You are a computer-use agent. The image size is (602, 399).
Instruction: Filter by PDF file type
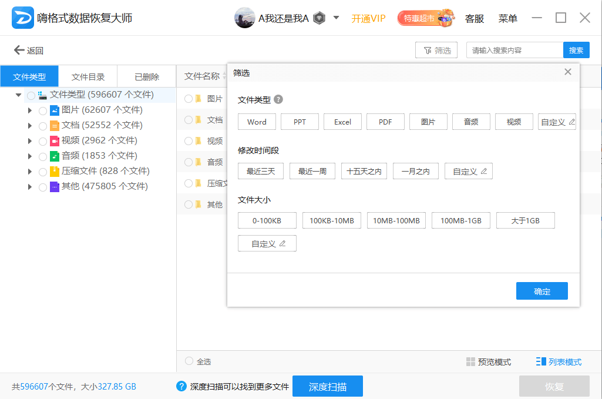coord(385,122)
